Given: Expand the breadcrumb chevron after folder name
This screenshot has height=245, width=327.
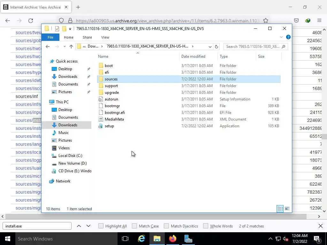Looking at the screenshot, I should point(193,47).
